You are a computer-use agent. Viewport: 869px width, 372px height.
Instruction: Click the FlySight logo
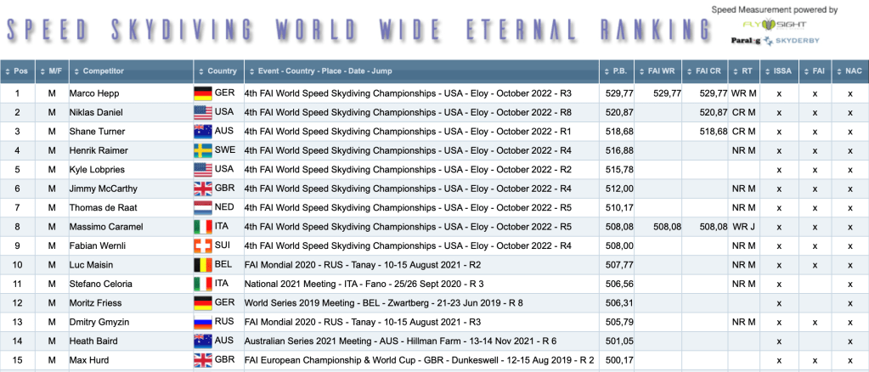coord(783,25)
